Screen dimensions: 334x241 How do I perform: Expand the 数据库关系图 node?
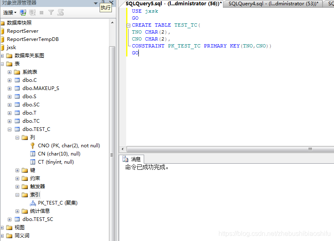click(2, 56)
